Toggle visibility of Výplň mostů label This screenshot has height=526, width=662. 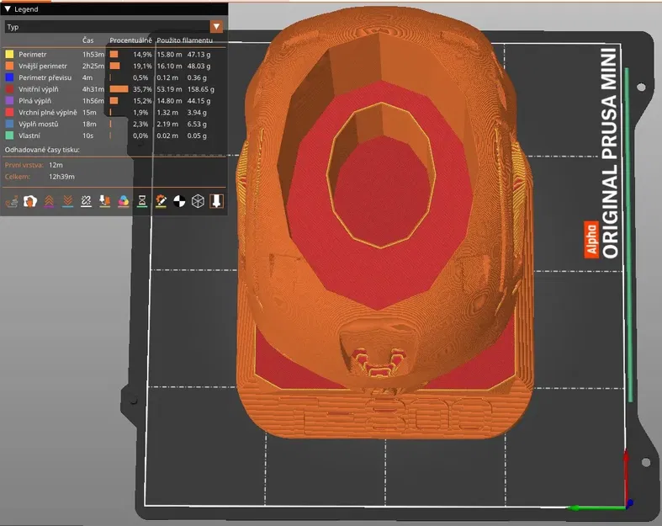(x=39, y=124)
